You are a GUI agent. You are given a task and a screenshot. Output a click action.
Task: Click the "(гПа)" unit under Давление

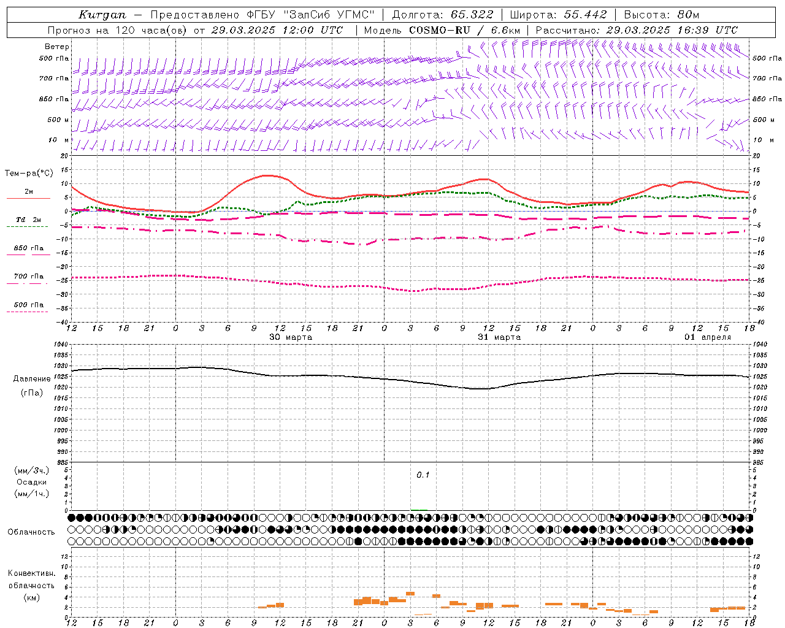tap(32, 392)
